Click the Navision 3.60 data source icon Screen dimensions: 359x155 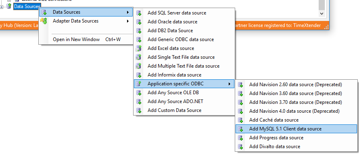tap(240, 93)
